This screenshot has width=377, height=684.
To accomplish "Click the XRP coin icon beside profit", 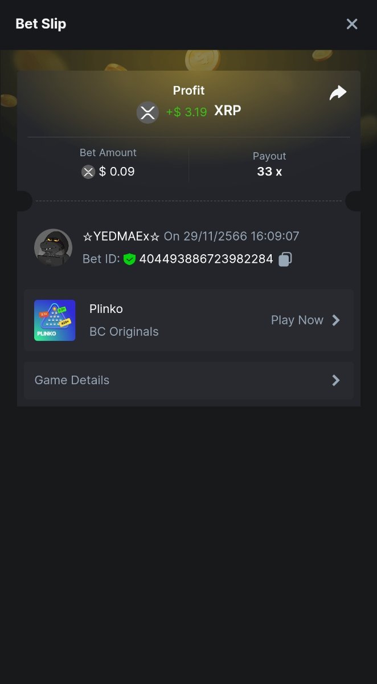I will click(147, 112).
